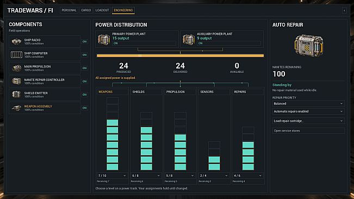Open Shields power level dropdown 6 / 8

click(x=146, y=176)
